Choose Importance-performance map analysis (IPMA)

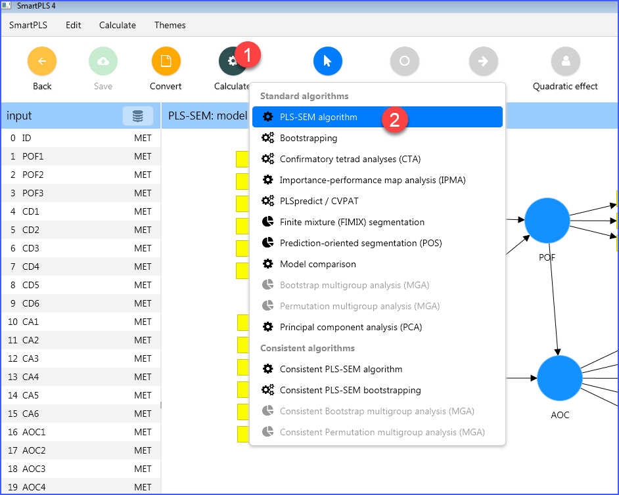click(x=373, y=180)
